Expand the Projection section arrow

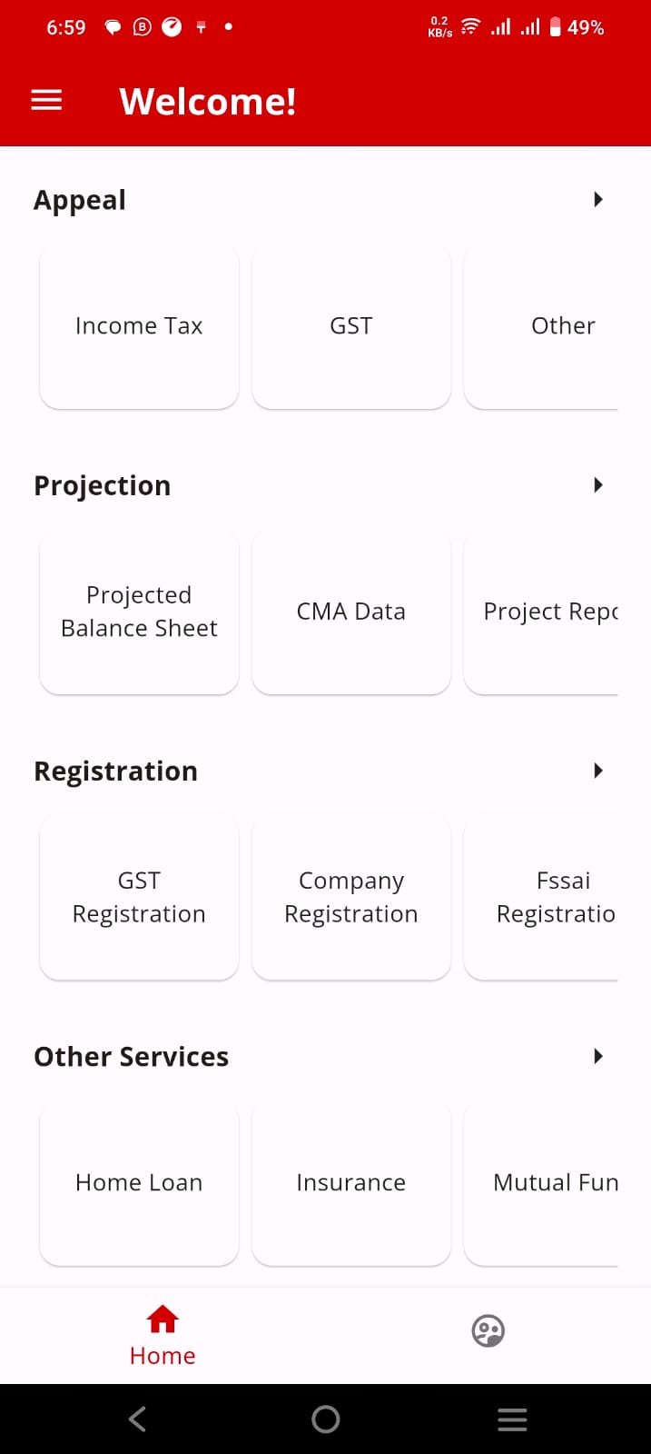coord(597,484)
